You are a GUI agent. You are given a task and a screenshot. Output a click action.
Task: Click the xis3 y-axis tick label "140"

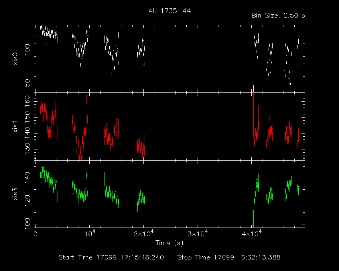pos(27,178)
